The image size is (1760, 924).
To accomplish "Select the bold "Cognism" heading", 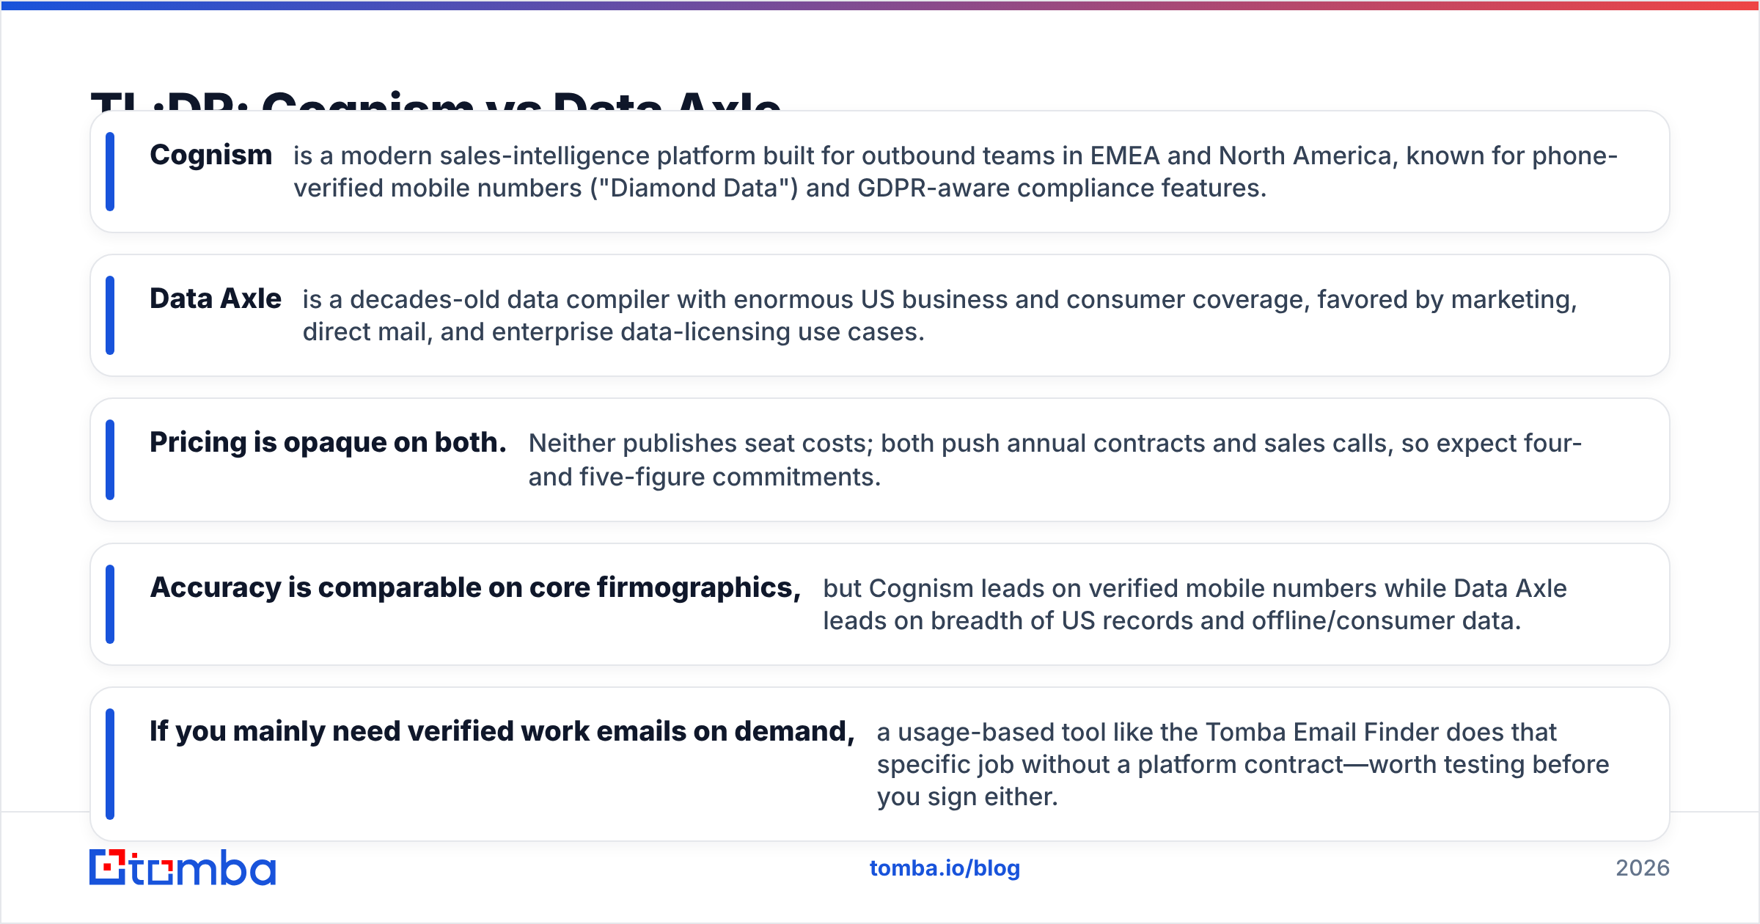I will pyautogui.click(x=211, y=155).
